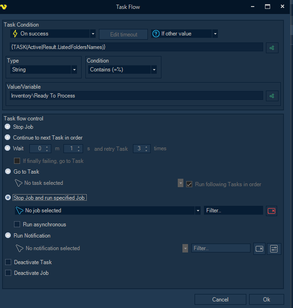This screenshot has height=308, width=293.
Task: Select Continue to next Task in order
Action: [7, 138]
